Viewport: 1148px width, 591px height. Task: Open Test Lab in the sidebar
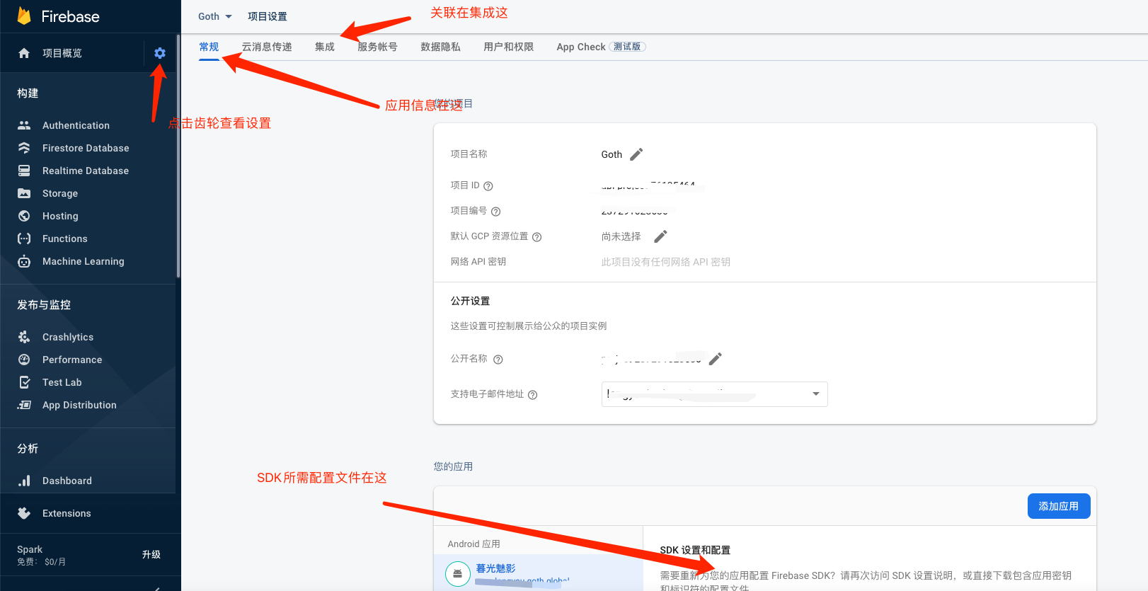click(62, 382)
